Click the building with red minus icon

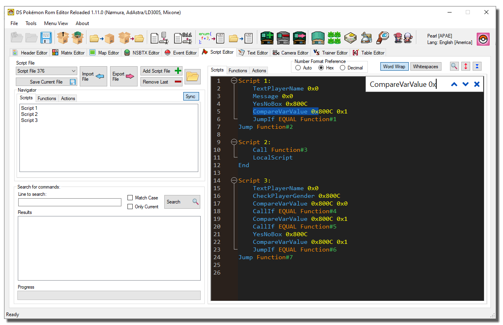283,38
